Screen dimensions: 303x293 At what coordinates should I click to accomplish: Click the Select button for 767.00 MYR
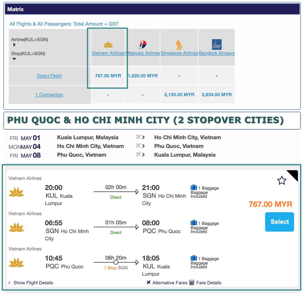280,222
